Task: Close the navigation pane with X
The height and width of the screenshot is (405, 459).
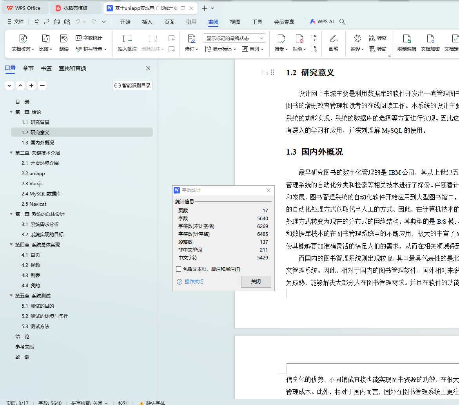Action: pyautogui.click(x=148, y=68)
